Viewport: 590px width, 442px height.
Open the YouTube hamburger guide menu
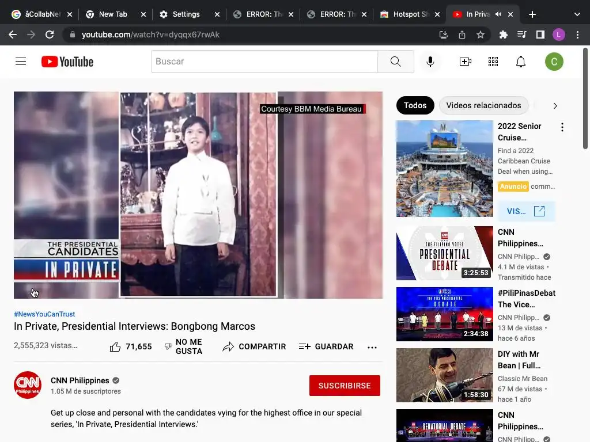pos(21,61)
